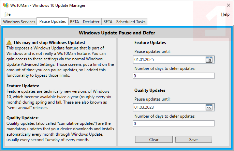Image resolution: width=234 pixels, height=151 pixels.
Task: Focus the Feature Updates defer days field
Action: point(174,76)
